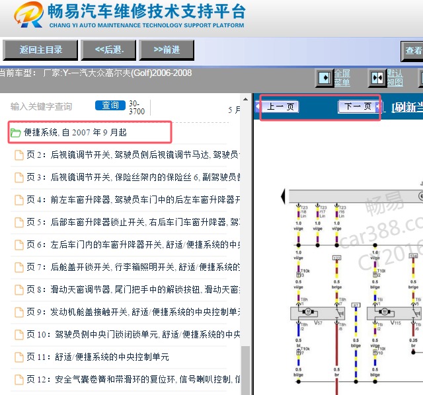Viewport: 423px width, 395px height.
Task: Click the 刷新 link in diagram header
Action: pos(407,108)
